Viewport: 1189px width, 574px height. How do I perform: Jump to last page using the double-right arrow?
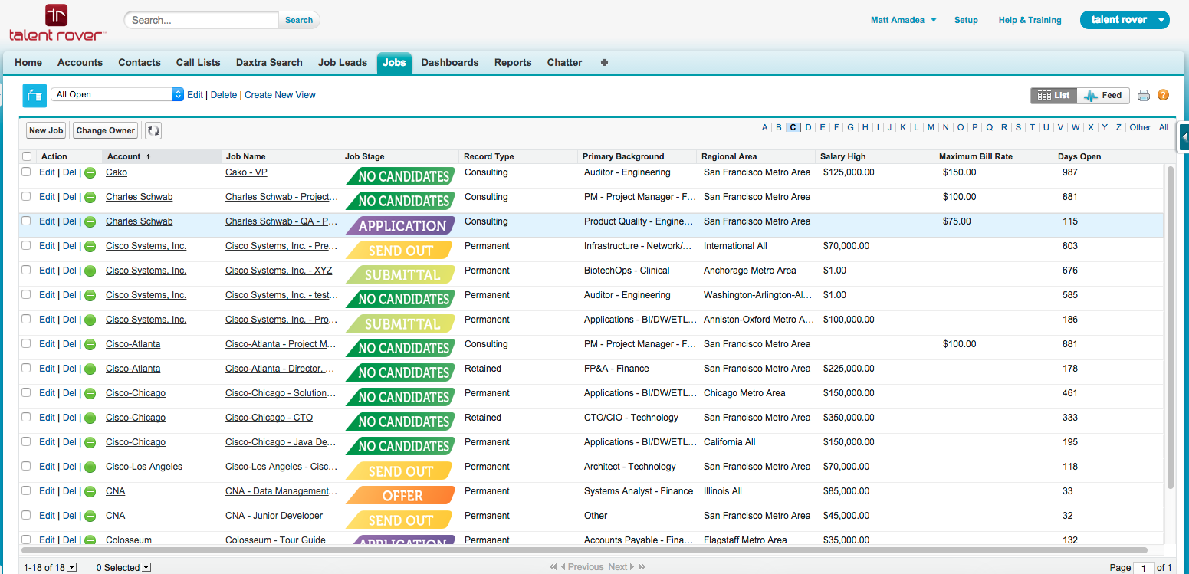coord(642,567)
